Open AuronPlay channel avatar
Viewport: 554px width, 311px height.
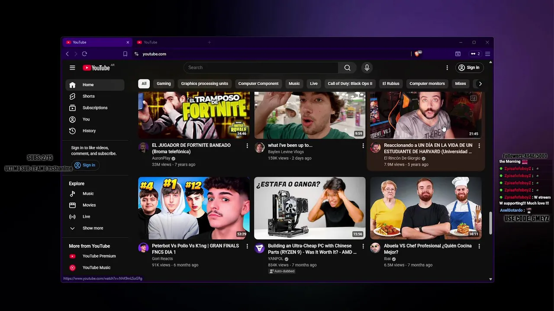[x=143, y=148]
